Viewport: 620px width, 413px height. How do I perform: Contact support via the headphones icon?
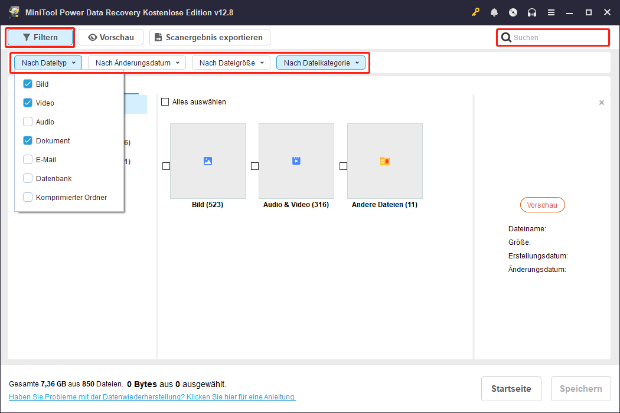[x=531, y=12]
